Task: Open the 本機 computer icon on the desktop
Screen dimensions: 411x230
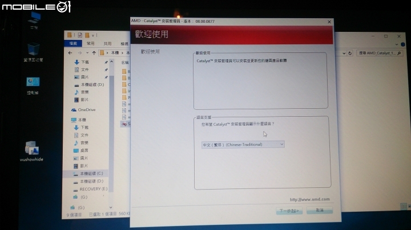Action: tap(34, 20)
